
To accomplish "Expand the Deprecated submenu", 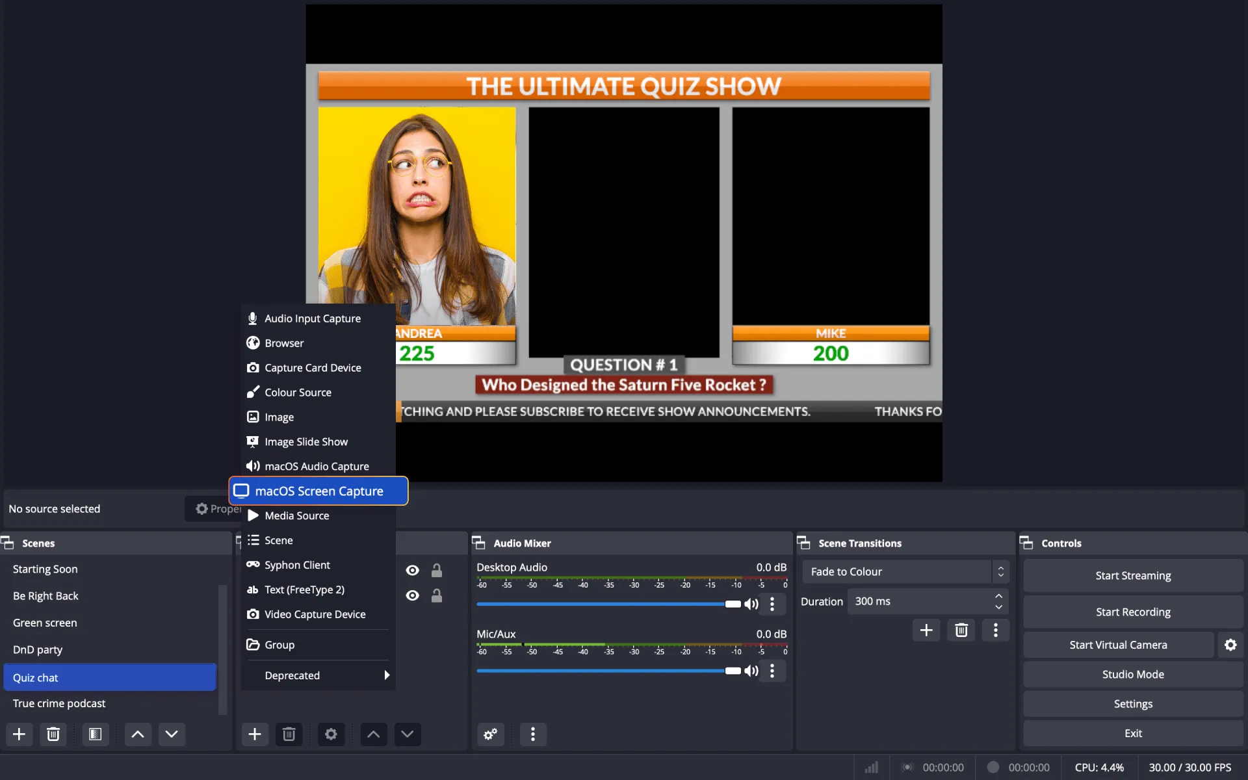I will click(318, 675).
